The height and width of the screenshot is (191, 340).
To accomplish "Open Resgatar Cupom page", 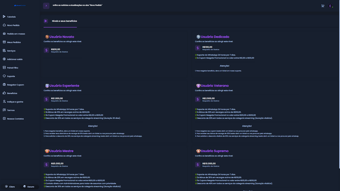I will (x=15, y=85).
